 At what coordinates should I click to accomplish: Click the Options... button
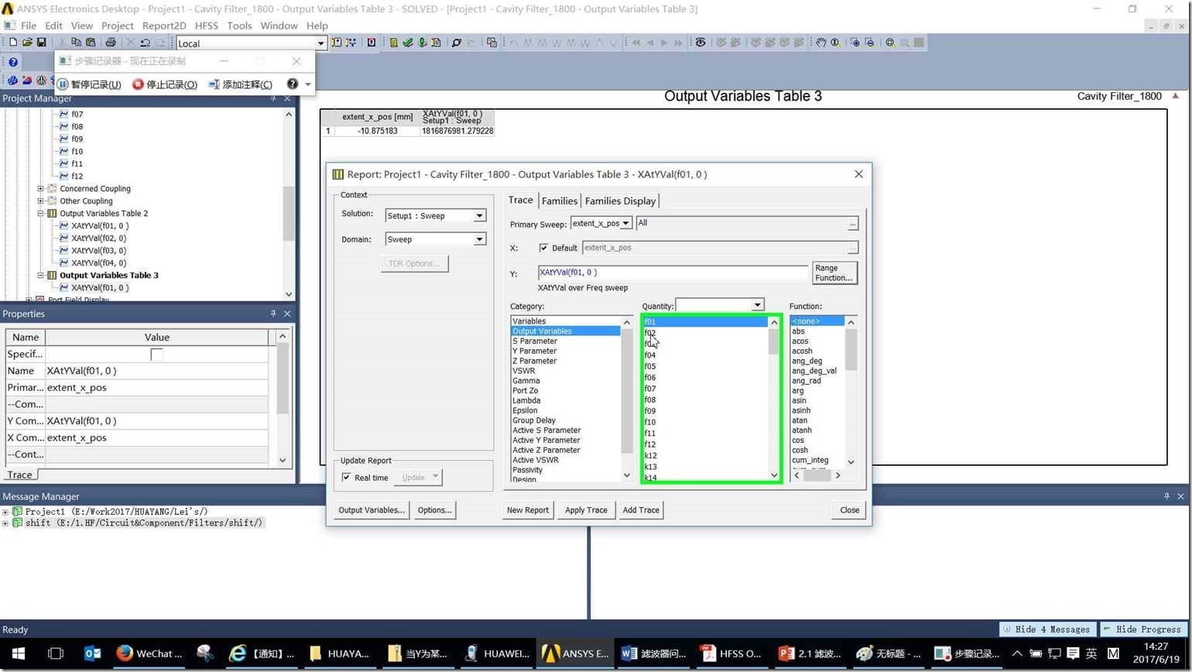point(434,510)
